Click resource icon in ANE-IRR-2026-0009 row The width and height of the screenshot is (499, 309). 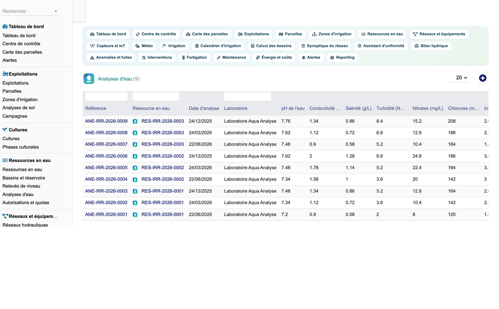[x=135, y=121]
